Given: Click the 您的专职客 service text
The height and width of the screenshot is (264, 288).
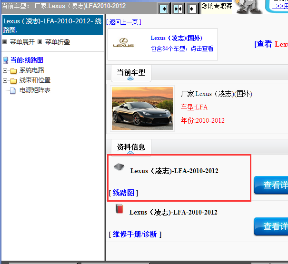Looking at the screenshot, I should (217, 6).
